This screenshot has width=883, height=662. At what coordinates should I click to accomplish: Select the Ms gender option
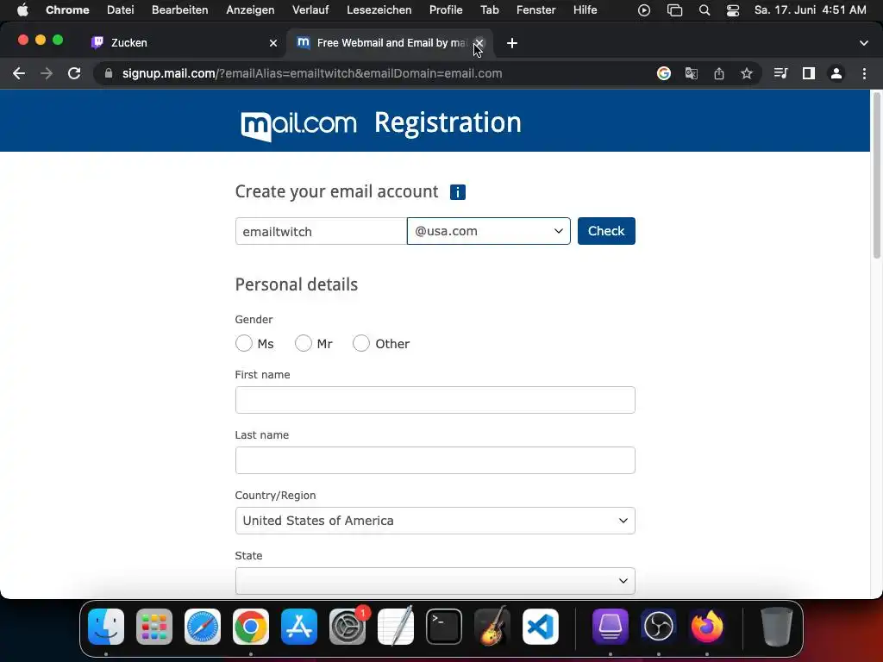click(x=244, y=343)
